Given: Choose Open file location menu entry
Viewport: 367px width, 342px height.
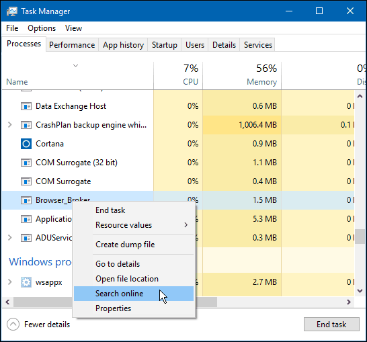Looking at the screenshot, I should pos(134,279).
